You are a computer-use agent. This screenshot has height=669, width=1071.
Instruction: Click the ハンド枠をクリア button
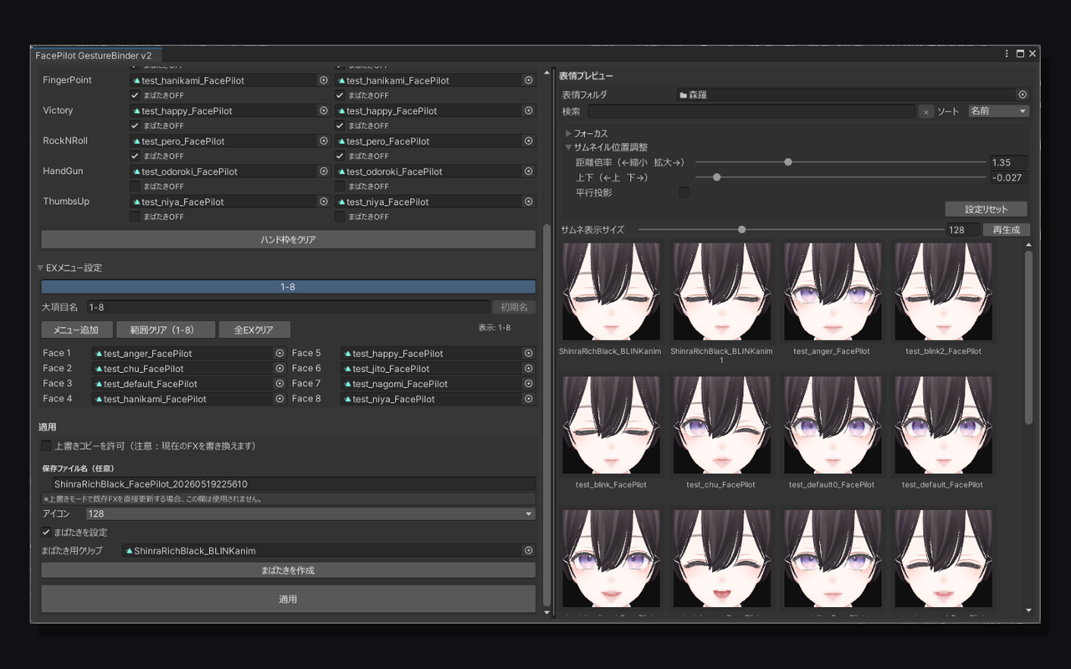coord(288,239)
